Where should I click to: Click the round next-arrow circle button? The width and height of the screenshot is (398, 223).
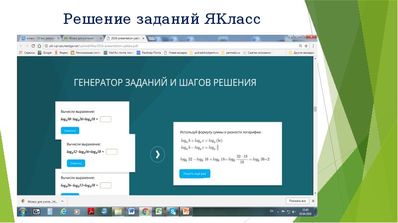point(157,154)
